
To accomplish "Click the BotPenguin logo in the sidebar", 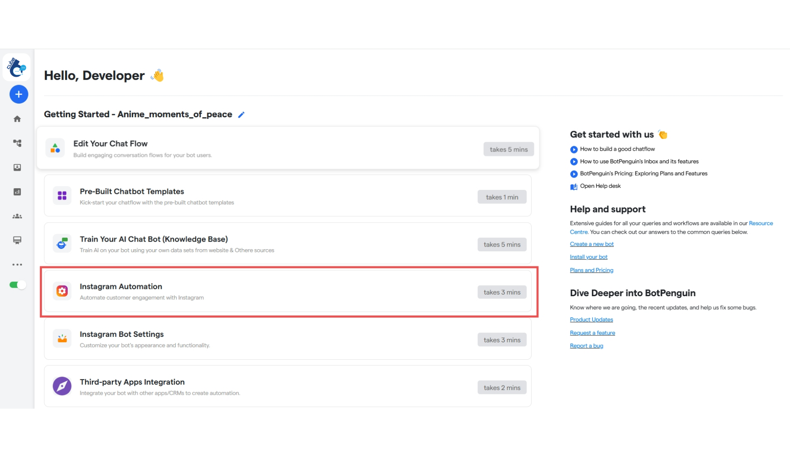I will (17, 67).
